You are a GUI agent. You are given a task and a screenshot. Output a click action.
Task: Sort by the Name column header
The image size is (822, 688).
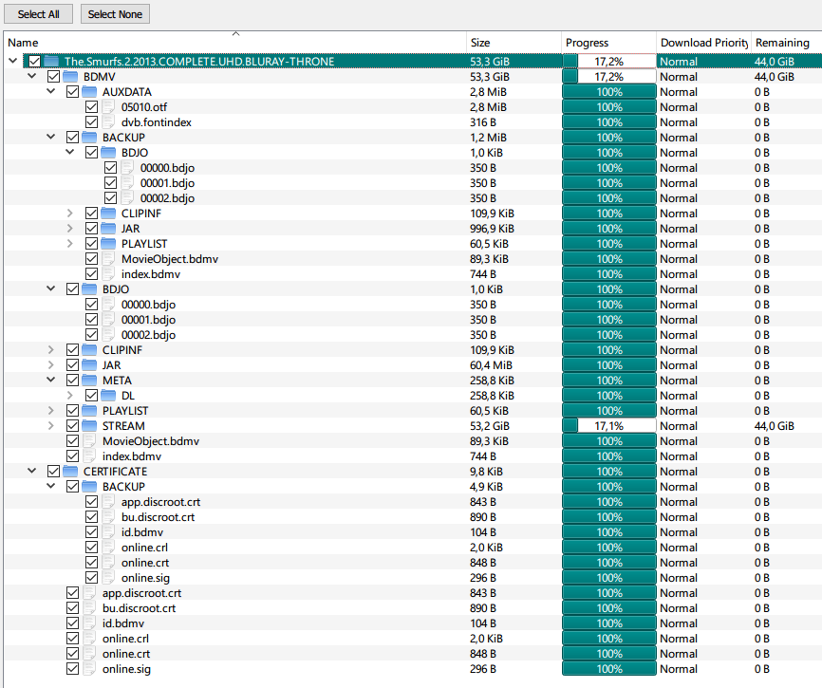click(x=234, y=43)
